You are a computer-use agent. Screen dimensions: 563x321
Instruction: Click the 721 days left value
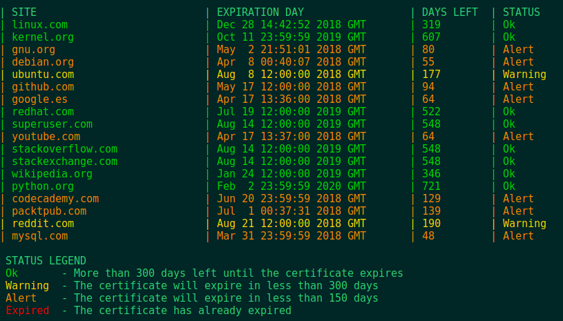(431, 186)
